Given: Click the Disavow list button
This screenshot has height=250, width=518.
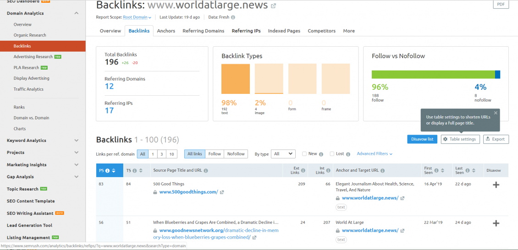Looking at the screenshot, I should click(422, 139).
